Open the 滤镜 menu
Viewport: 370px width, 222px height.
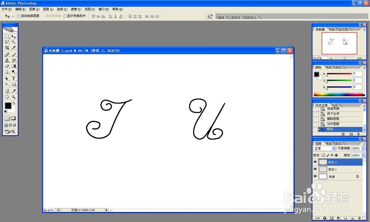(x=76, y=9)
